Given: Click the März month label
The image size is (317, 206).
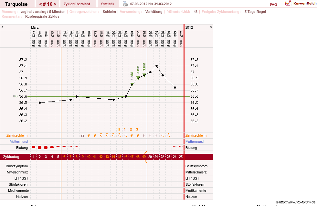Looking at the screenshot, I should [x=35, y=27].
